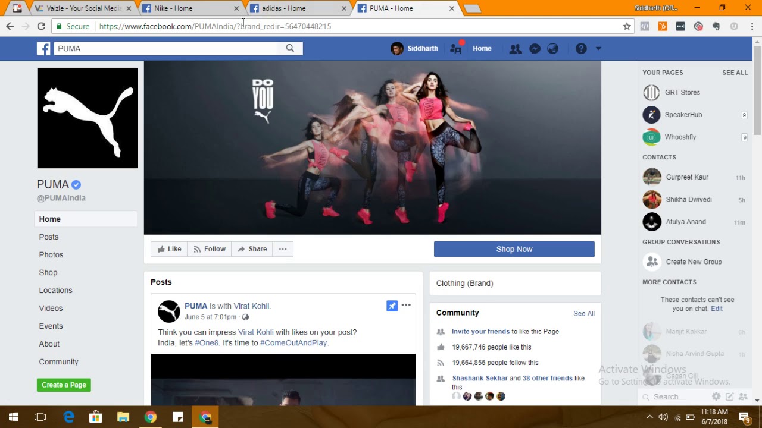
Task: Reload the page with refresh icon
Action: pyautogui.click(x=41, y=26)
